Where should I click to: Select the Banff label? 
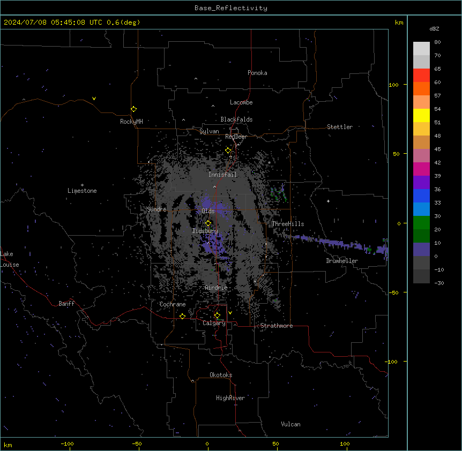click(66, 304)
